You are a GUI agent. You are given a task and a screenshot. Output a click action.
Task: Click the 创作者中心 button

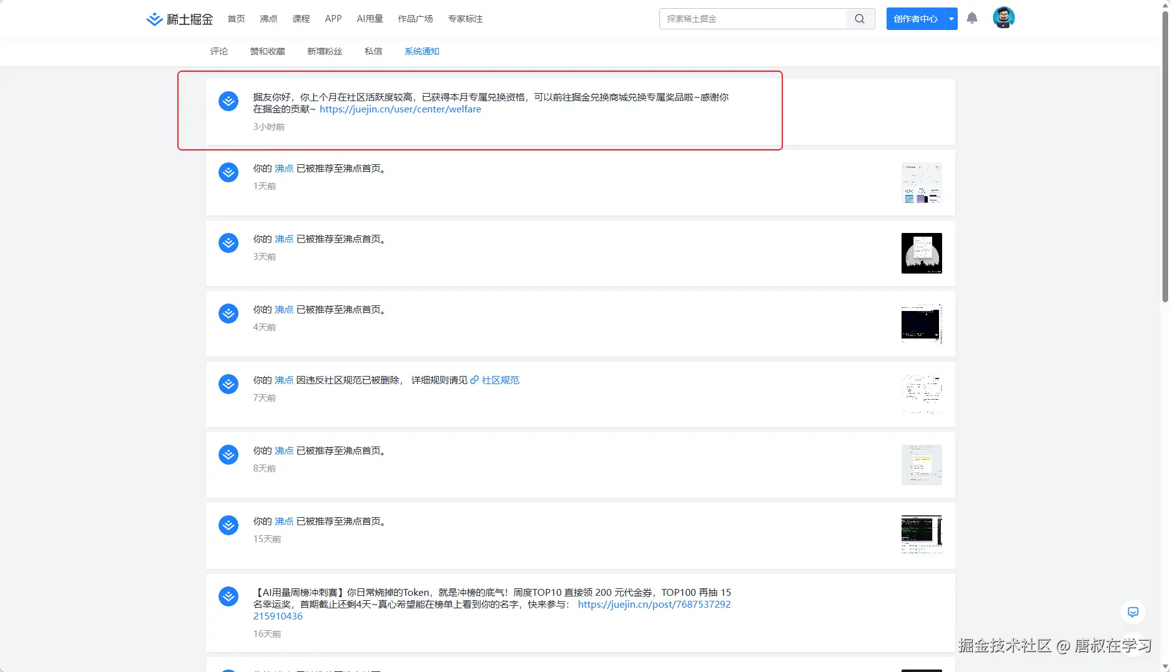916,19
